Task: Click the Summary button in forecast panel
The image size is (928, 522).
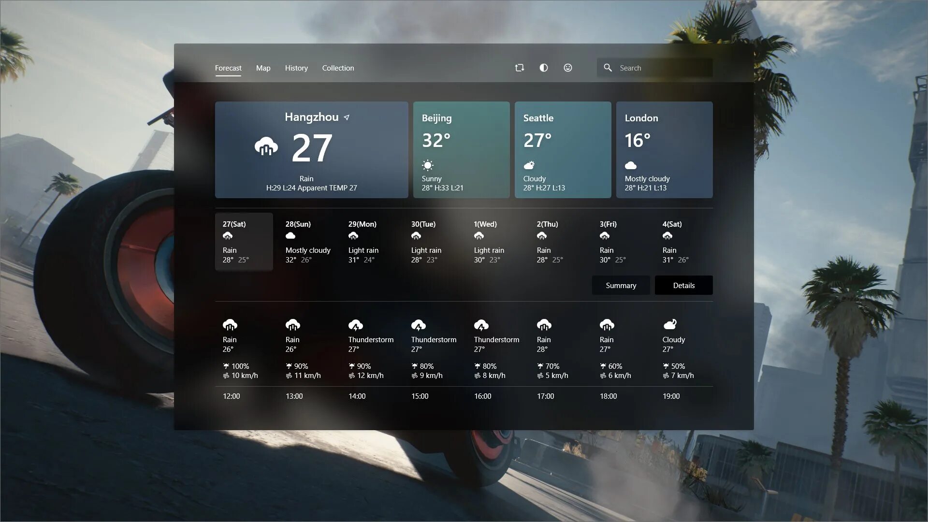Action: pyautogui.click(x=621, y=285)
